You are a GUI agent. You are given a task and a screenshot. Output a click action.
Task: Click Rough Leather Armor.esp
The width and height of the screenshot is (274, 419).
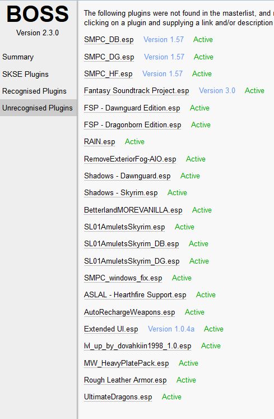[126, 380]
